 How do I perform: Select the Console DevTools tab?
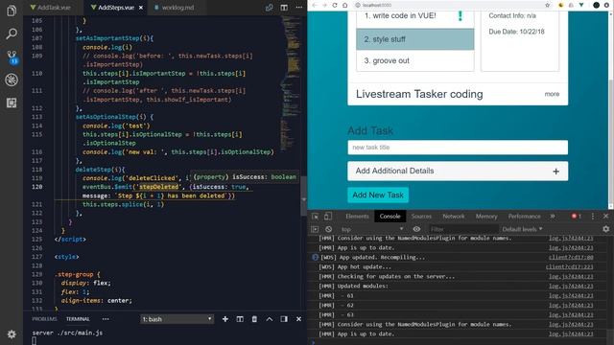[390, 216]
